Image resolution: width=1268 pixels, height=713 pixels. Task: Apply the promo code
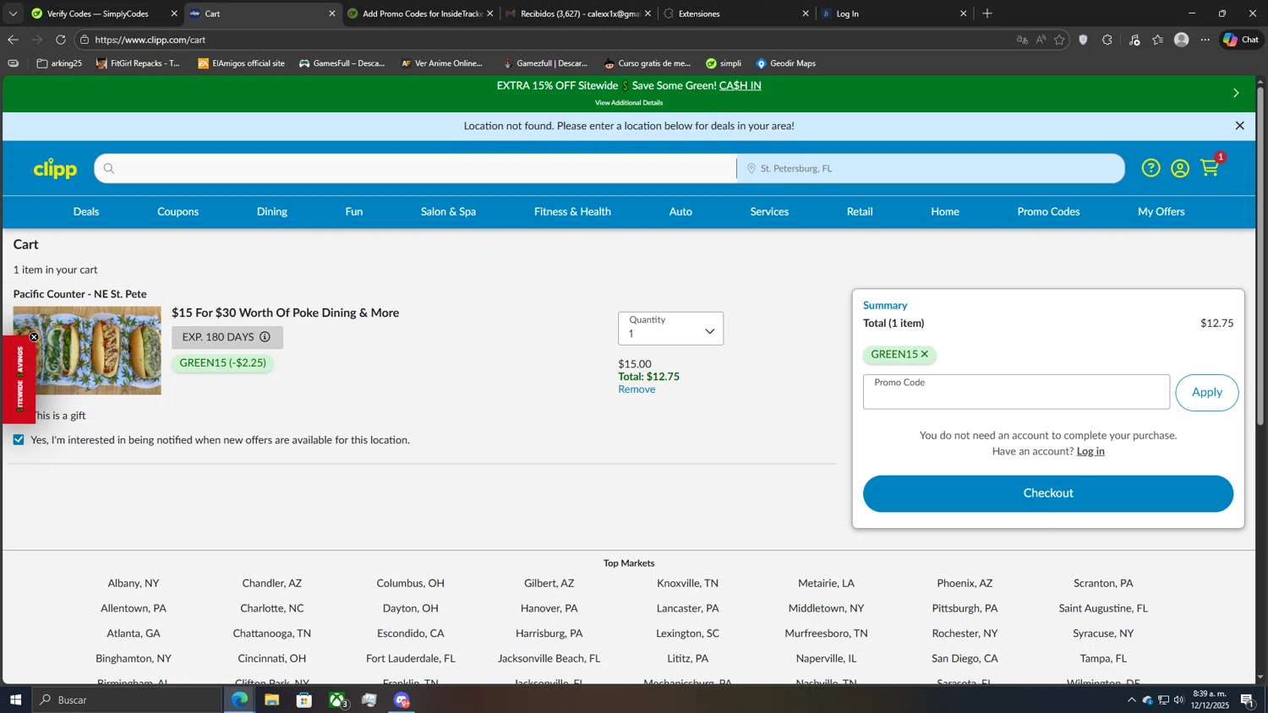1206,392
